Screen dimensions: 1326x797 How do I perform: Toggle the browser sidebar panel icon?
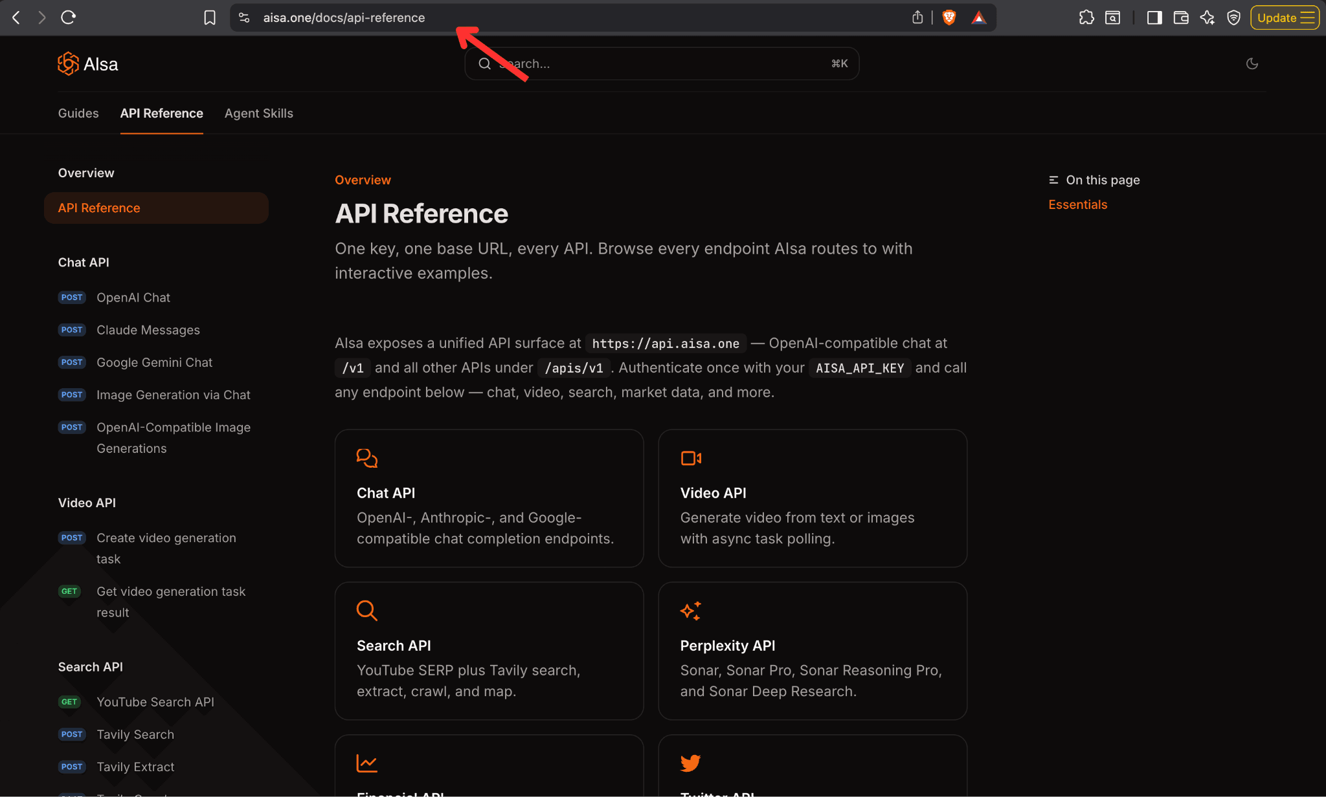pyautogui.click(x=1154, y=17)
